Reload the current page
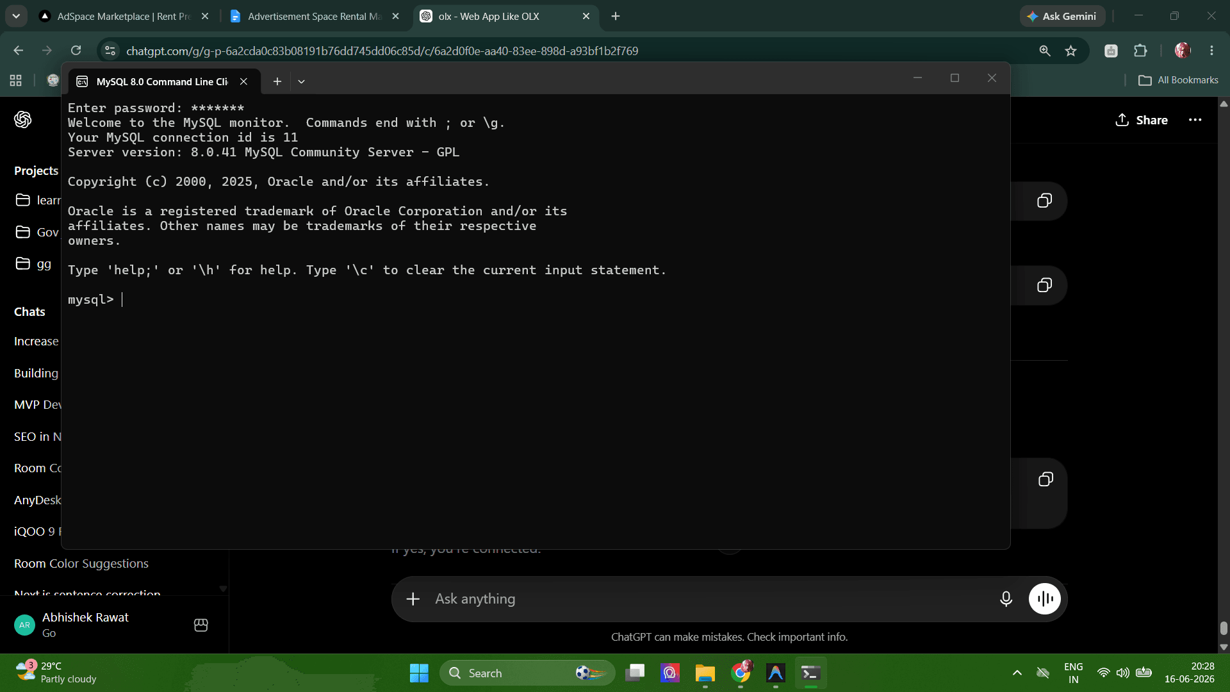This screenshot has width=1230, height=692. [76, 51]
